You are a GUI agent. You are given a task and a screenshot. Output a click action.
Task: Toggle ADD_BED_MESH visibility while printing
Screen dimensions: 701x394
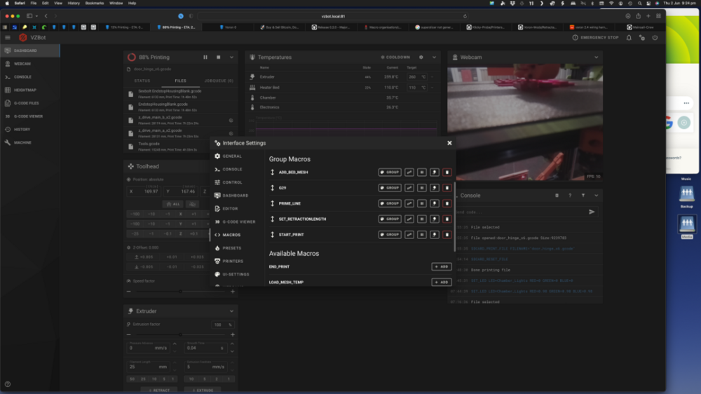point(434,172)
